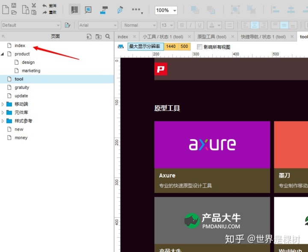
Task: Toggle Bold formatting
Action: [182, 25]
